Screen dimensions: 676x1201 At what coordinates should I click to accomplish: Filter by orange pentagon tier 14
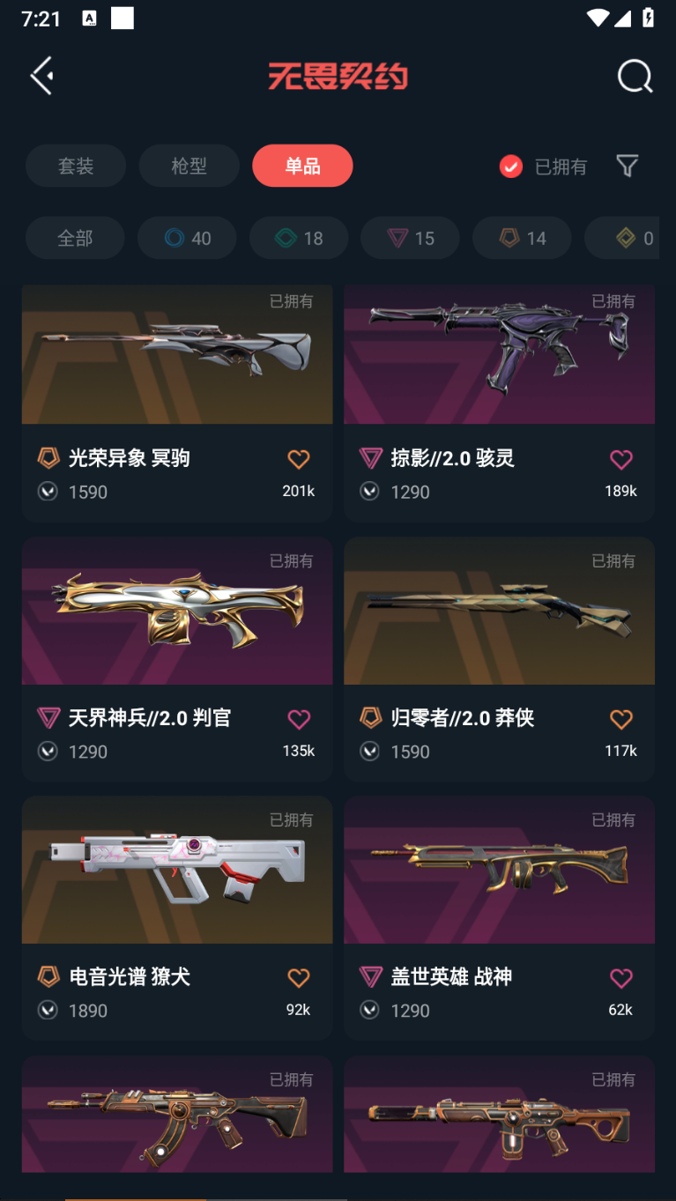tap(522, 238)
